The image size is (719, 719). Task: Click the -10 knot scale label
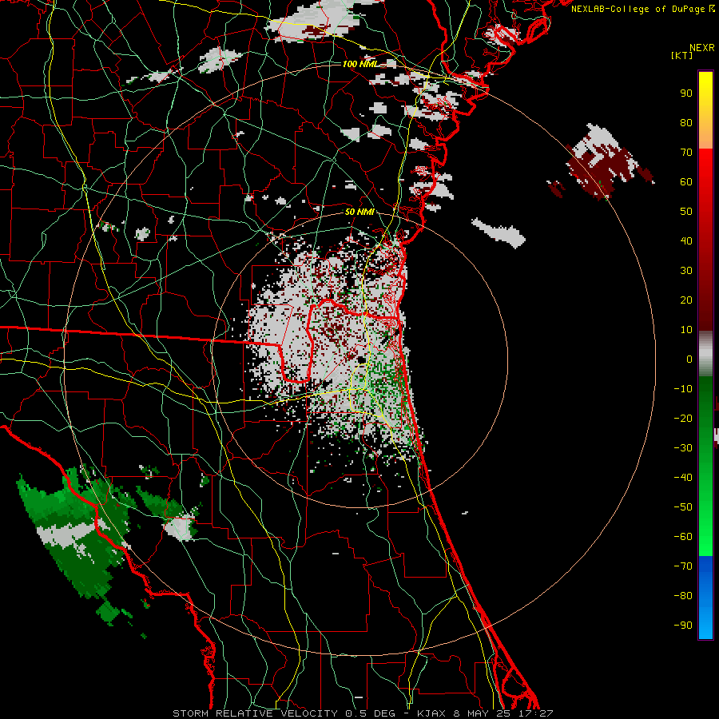click(683, 389)
